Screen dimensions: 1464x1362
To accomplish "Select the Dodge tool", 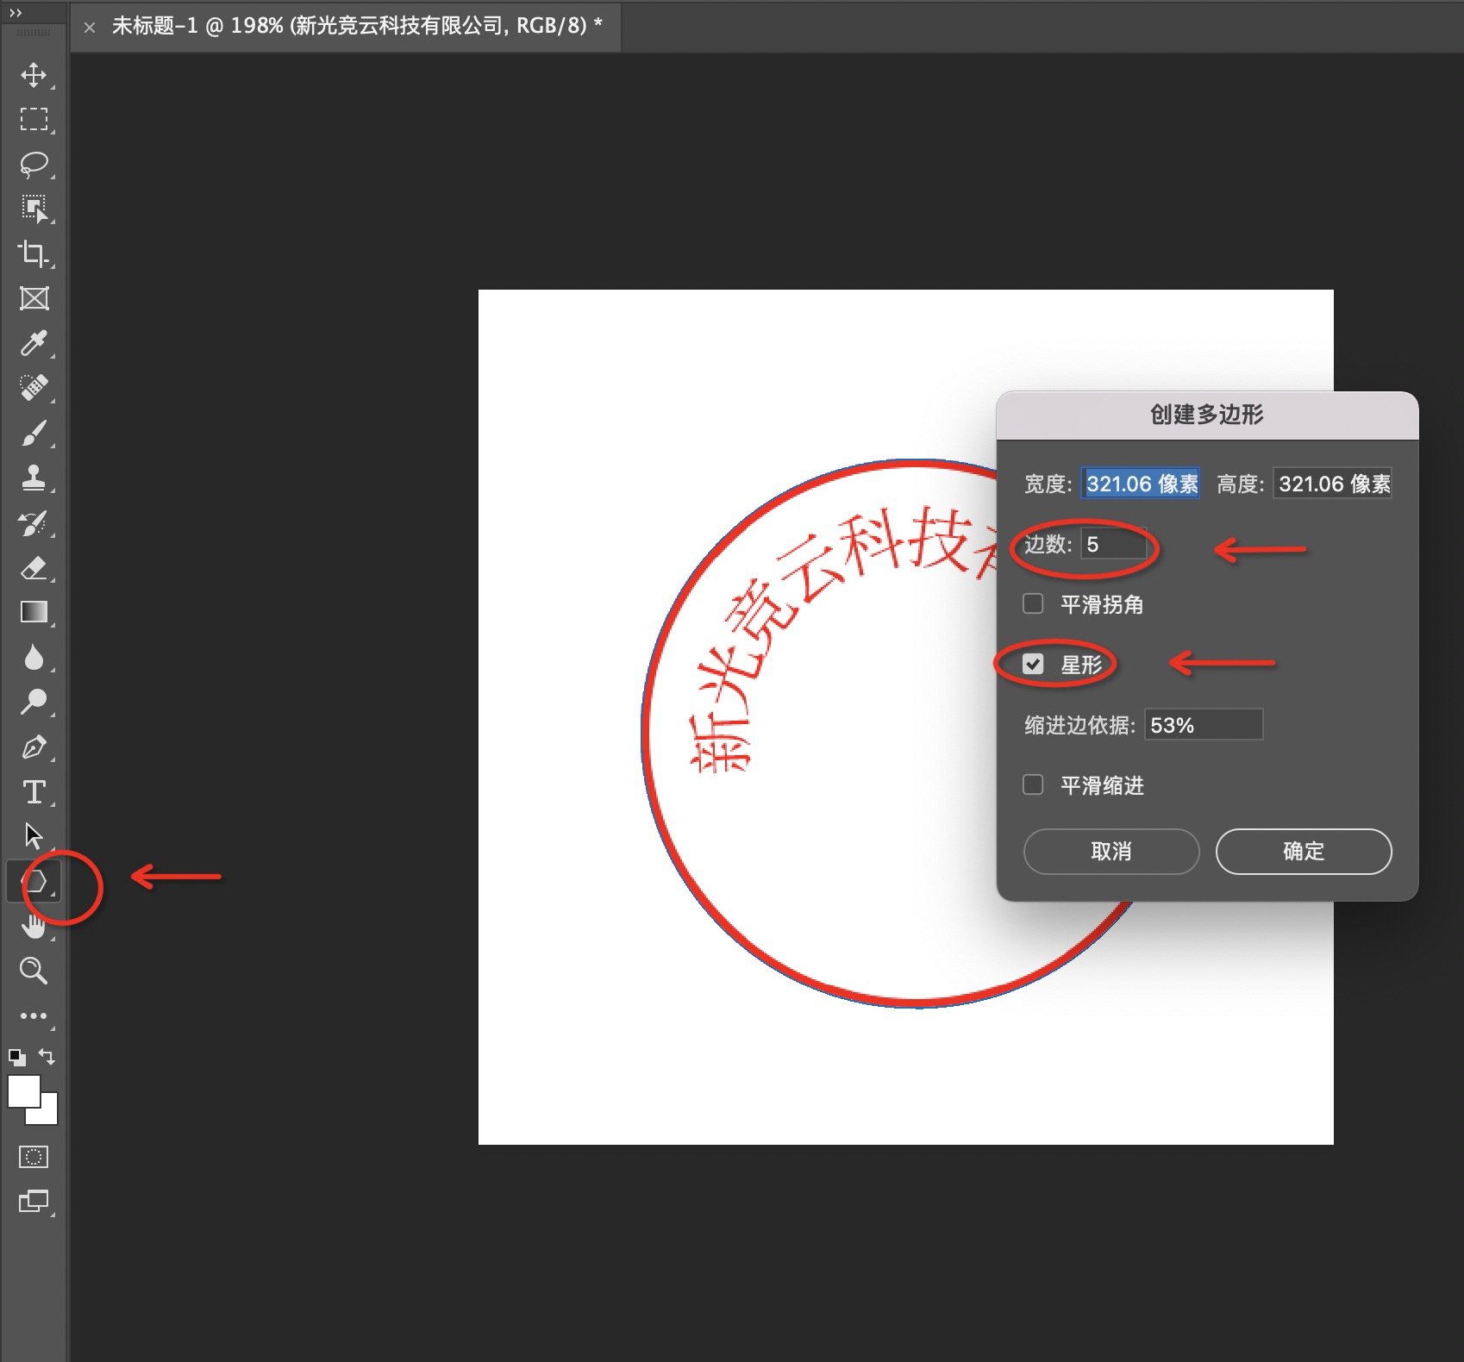I will 34,702.
